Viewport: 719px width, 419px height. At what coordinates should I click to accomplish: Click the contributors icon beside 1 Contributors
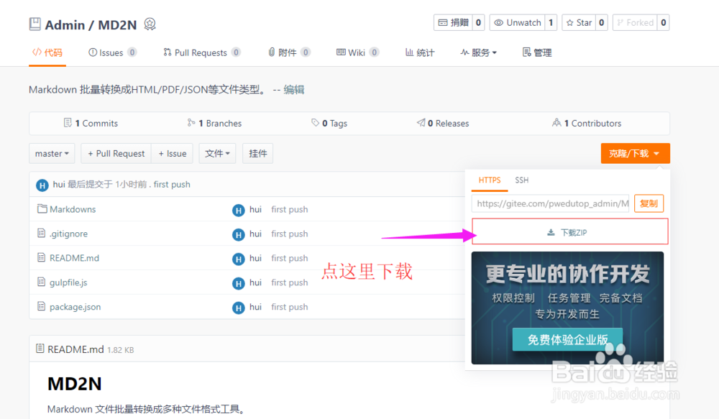[557, 122]
